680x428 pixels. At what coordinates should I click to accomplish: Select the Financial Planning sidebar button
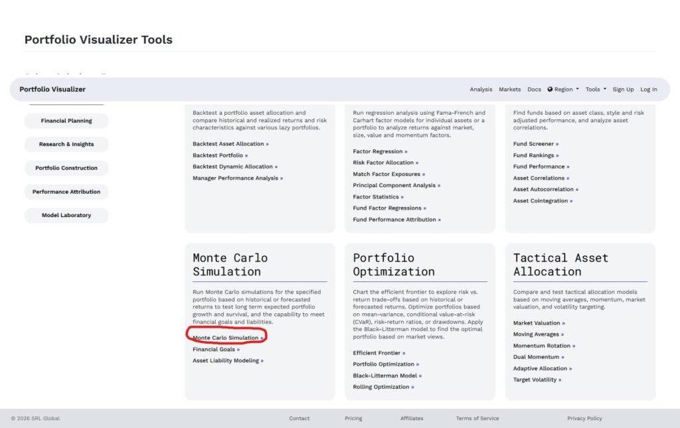[66, 121]
